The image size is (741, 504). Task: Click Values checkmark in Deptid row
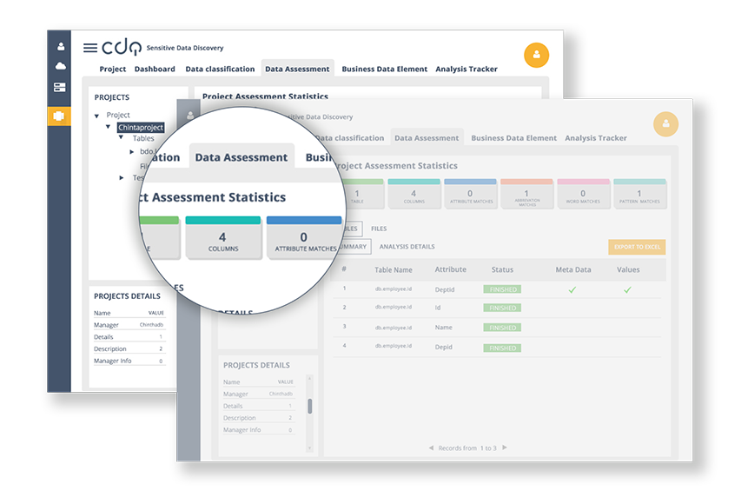tap(627, 290)
